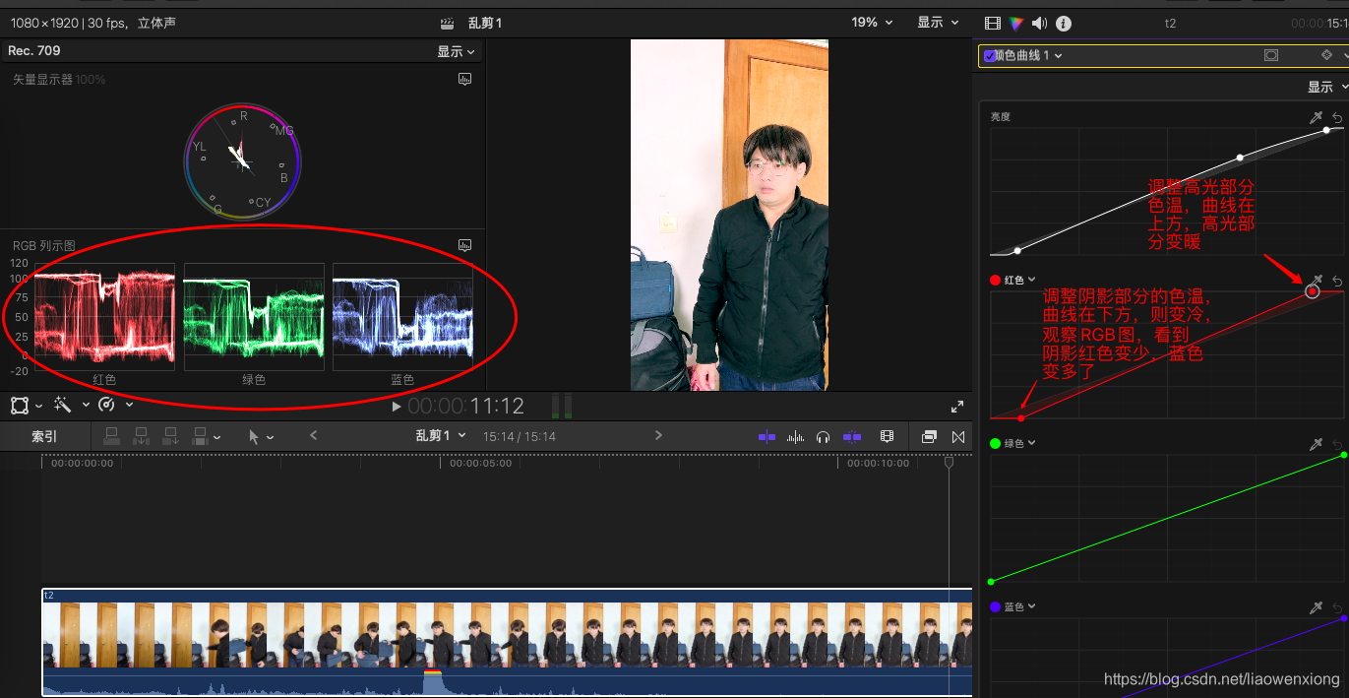Pick the green curve eyedropper

[1316, 445]
